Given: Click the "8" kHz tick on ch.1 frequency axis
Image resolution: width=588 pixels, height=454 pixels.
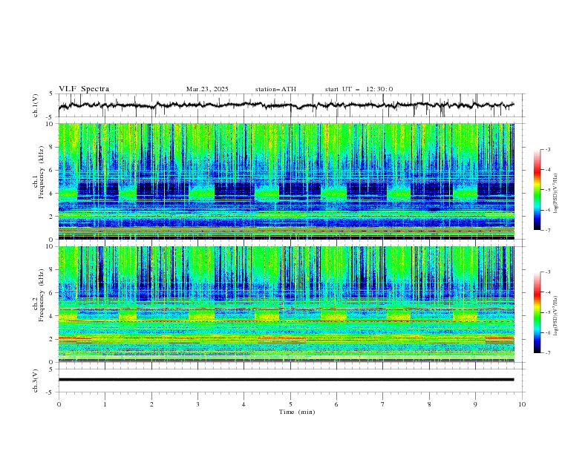Looking at the screenshot, I should [53, 147].
